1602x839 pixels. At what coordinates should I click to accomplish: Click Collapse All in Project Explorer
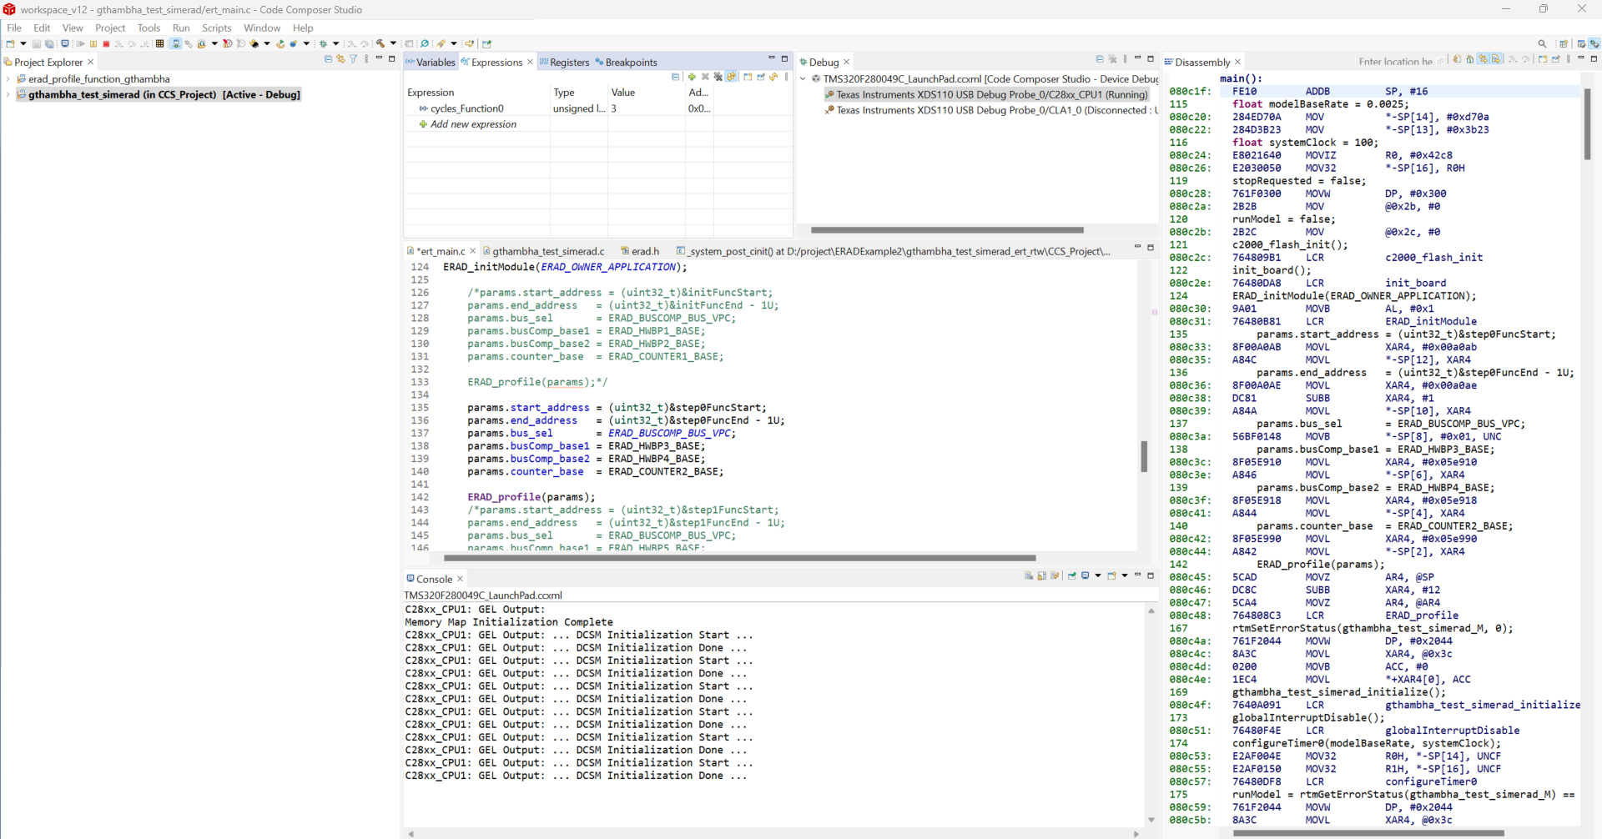(328, 59)
